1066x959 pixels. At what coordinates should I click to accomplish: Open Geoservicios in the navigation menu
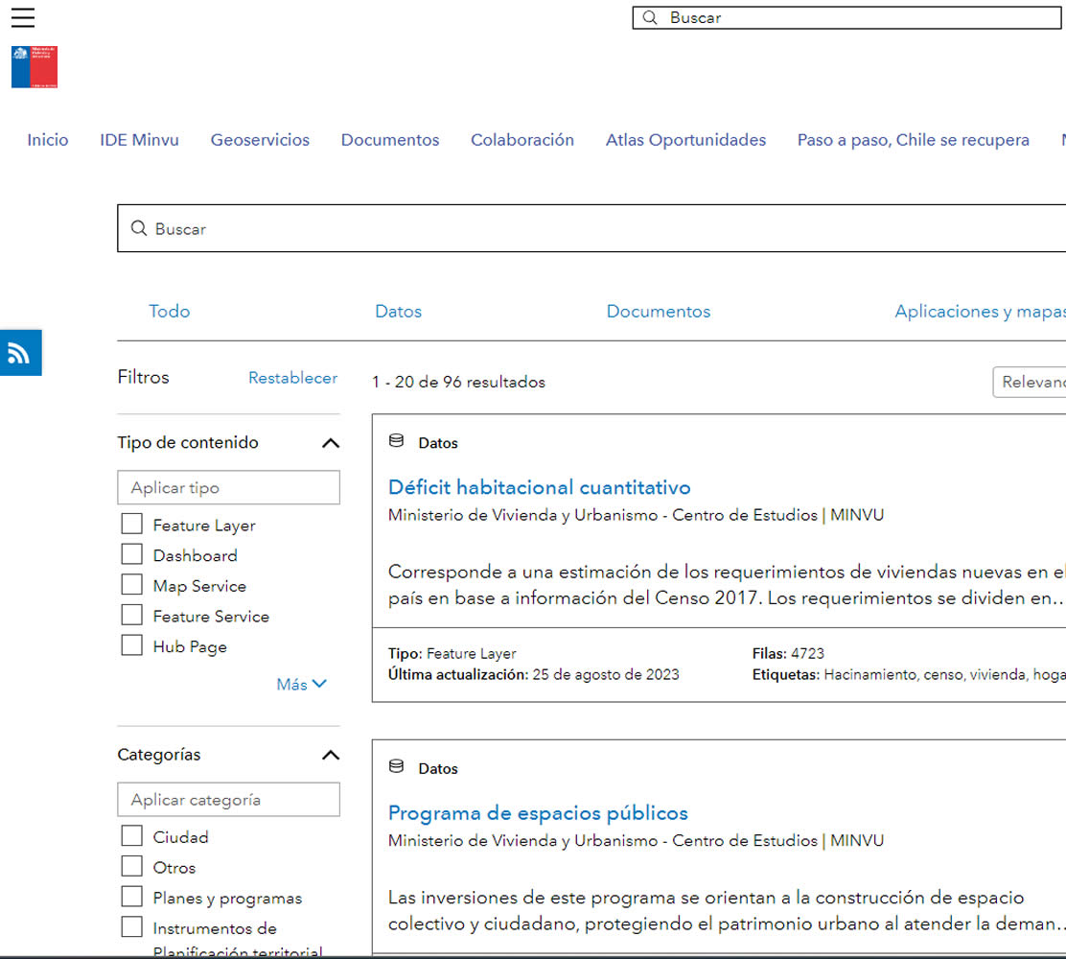(260, 140)
